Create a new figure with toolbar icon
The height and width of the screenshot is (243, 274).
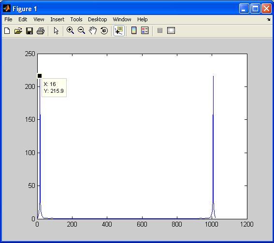pyautogui.click(x=7, y=31)
